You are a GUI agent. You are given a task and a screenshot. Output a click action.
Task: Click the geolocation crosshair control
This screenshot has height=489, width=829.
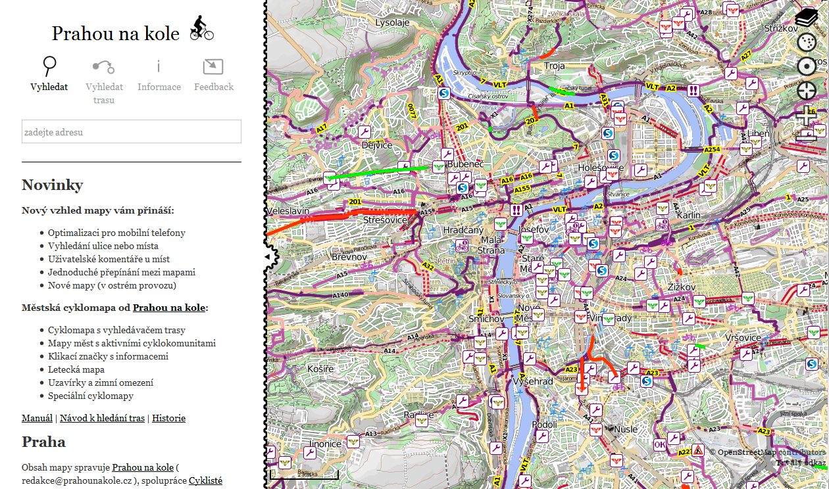pos(806,91)
